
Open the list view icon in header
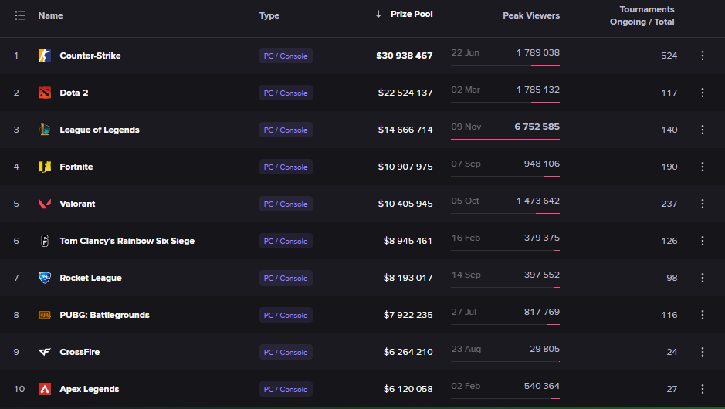(x=20, y=15)
